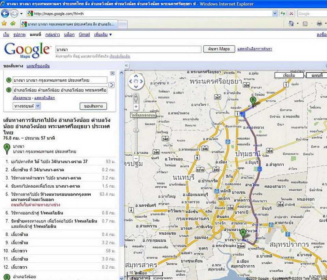
Task: Select step 5 วงแหวนรอบนอกกรุงเทพ
Action: click(x=59, y=199)
